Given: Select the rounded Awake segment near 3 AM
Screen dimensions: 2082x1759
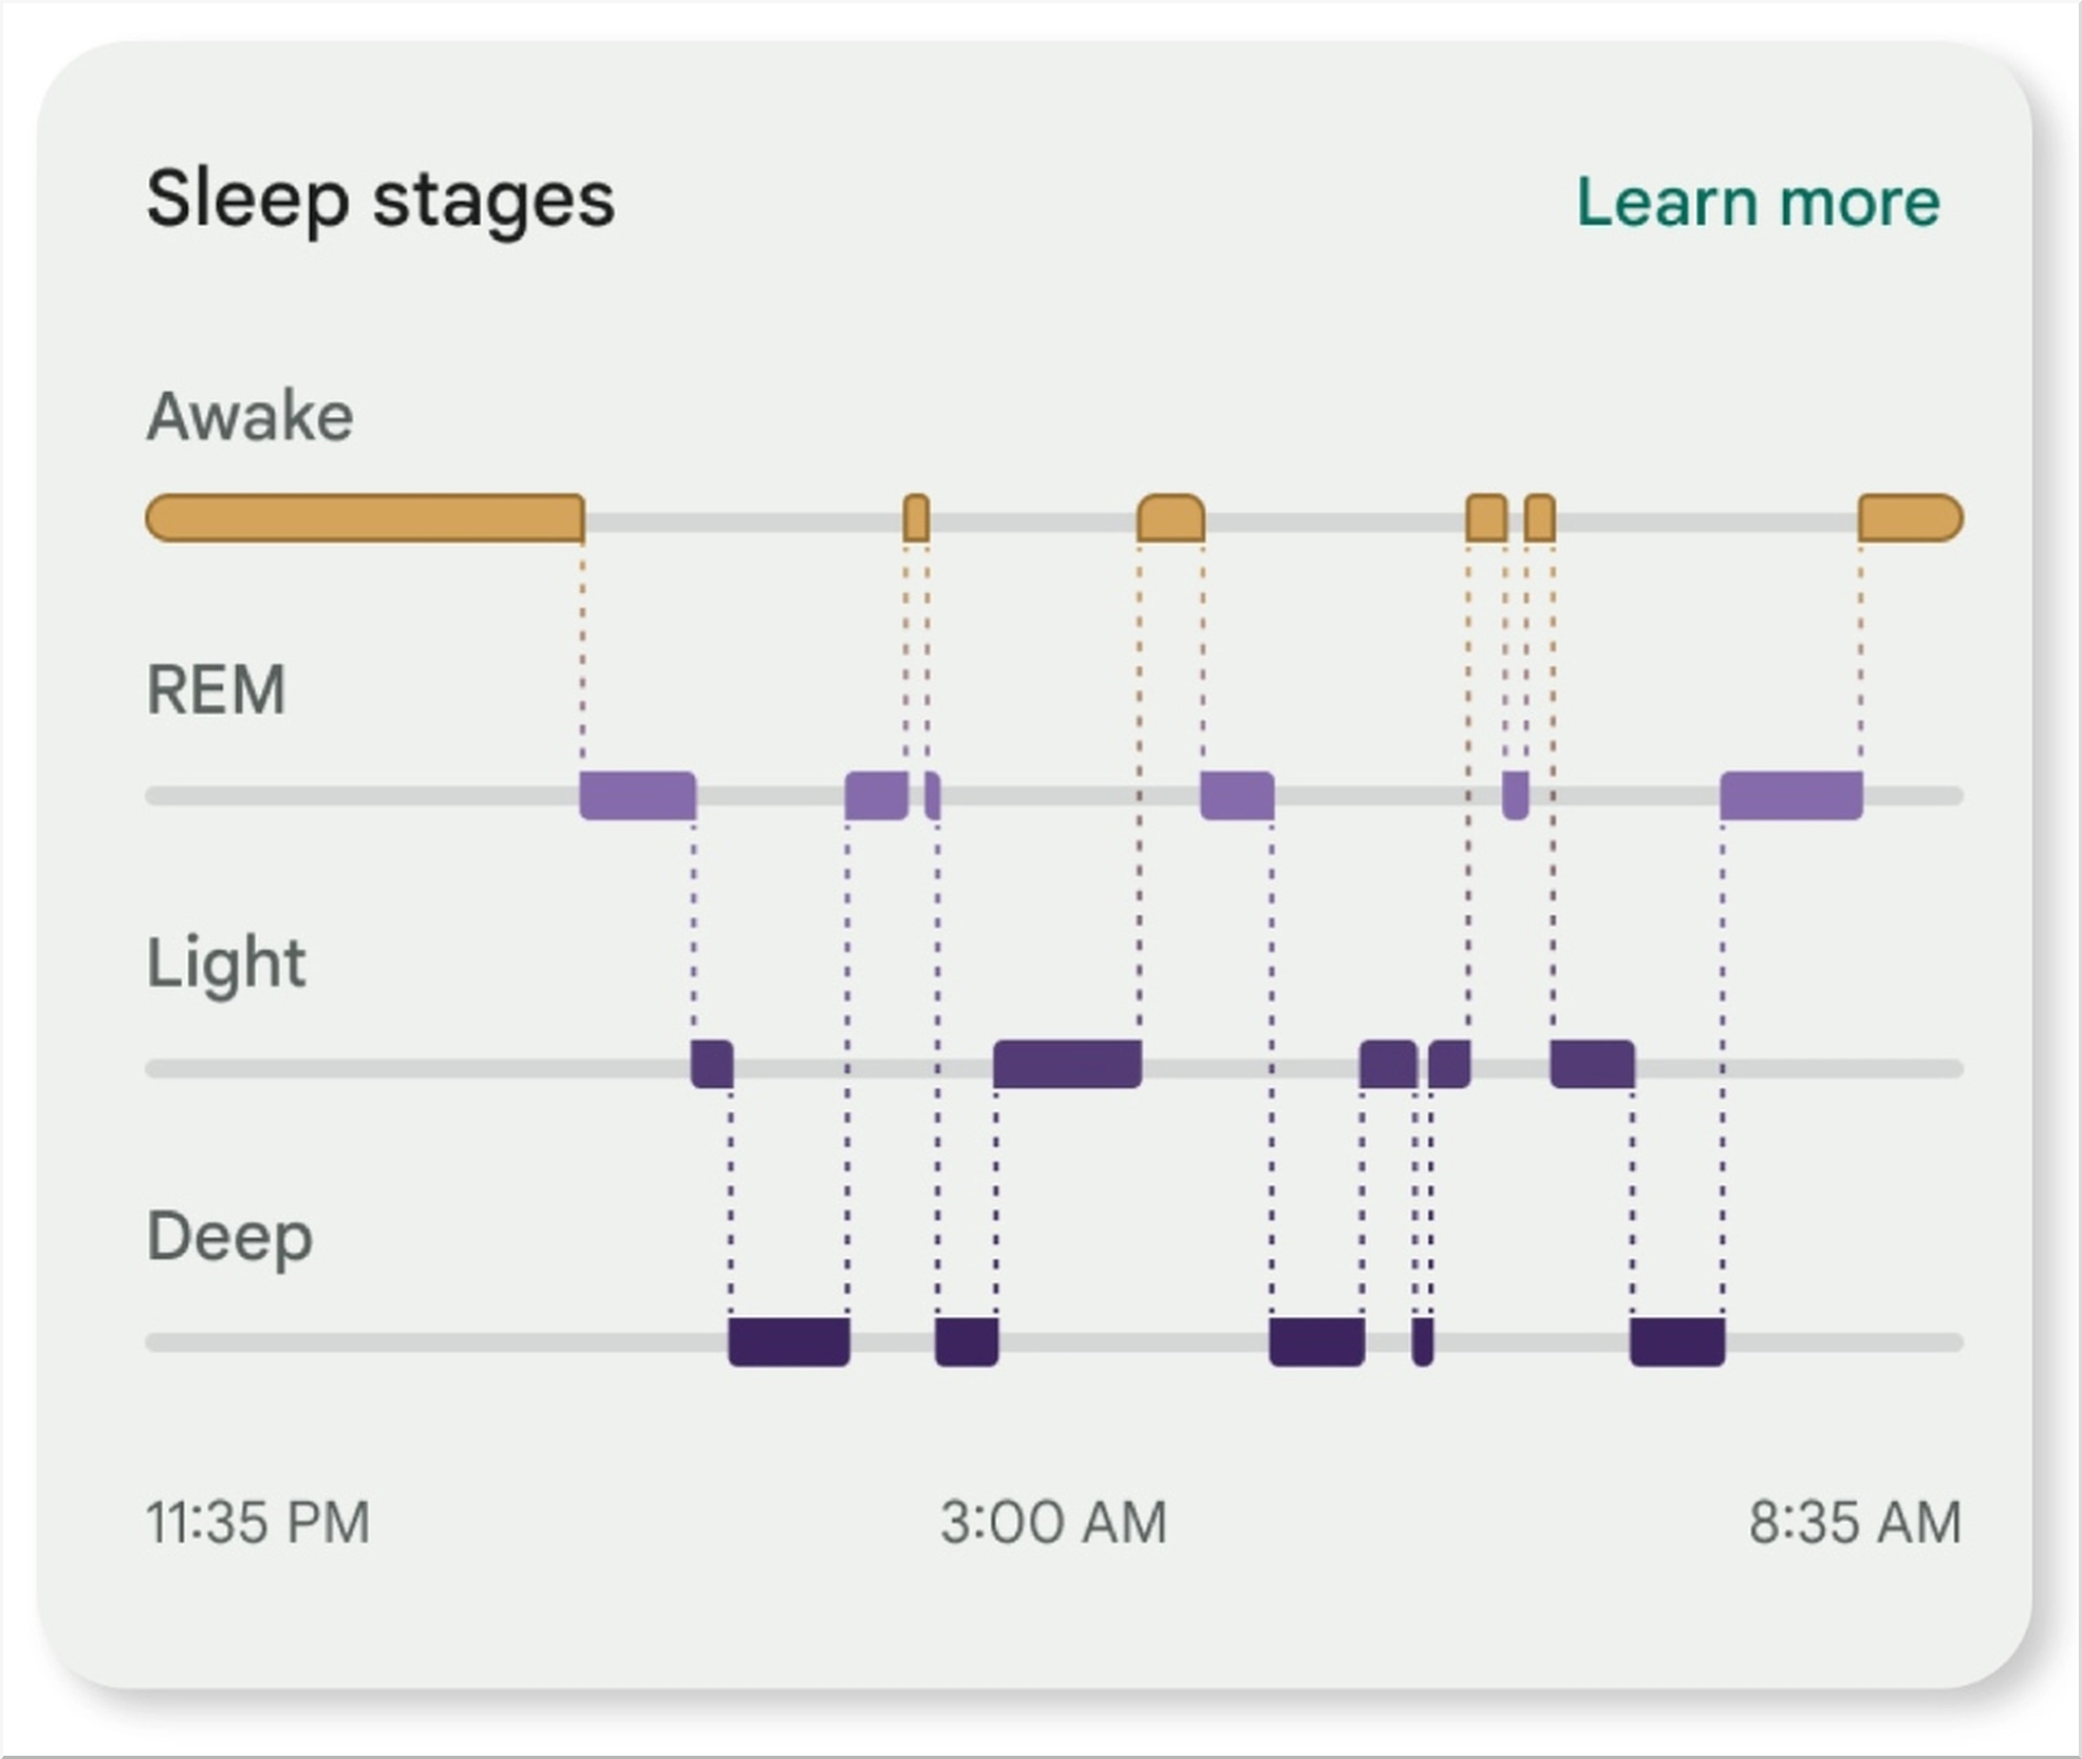Looking at the screenshot, I should coord(1170,519).
